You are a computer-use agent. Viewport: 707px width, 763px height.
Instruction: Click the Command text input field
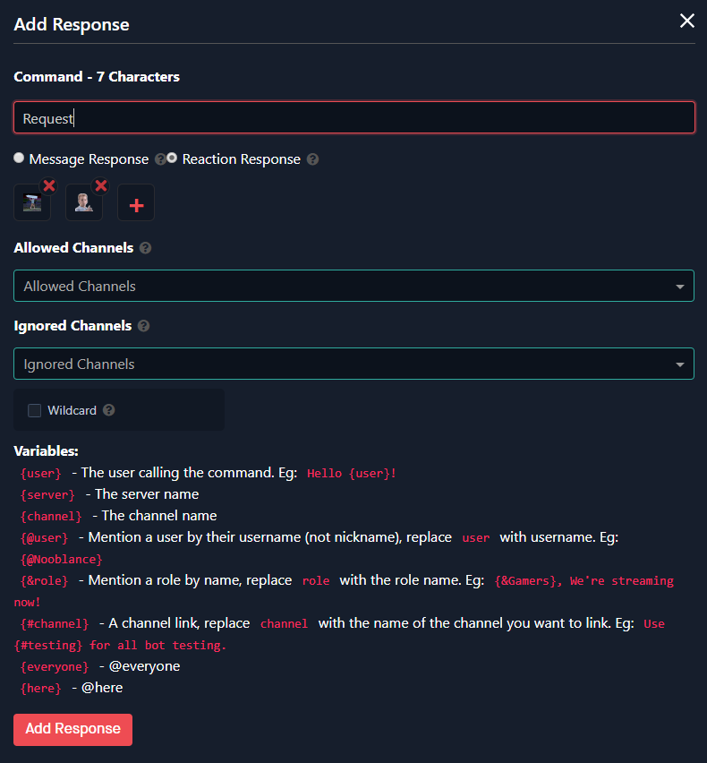point(353,118)
